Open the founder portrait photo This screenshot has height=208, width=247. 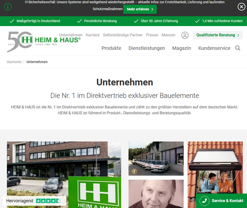coord(156,194)
